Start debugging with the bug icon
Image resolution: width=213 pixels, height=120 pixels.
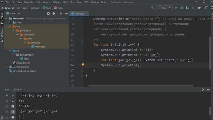(182, 8)
